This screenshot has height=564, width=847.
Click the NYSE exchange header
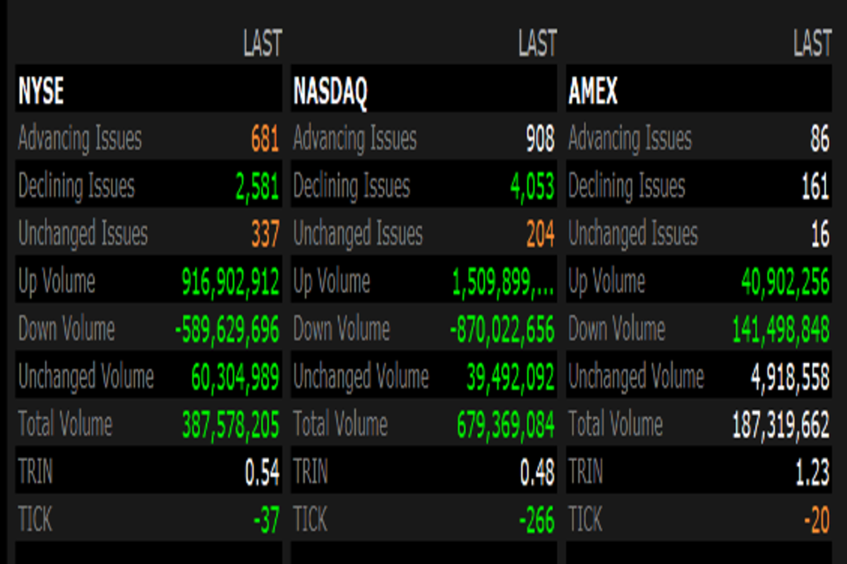click(41, 91)
